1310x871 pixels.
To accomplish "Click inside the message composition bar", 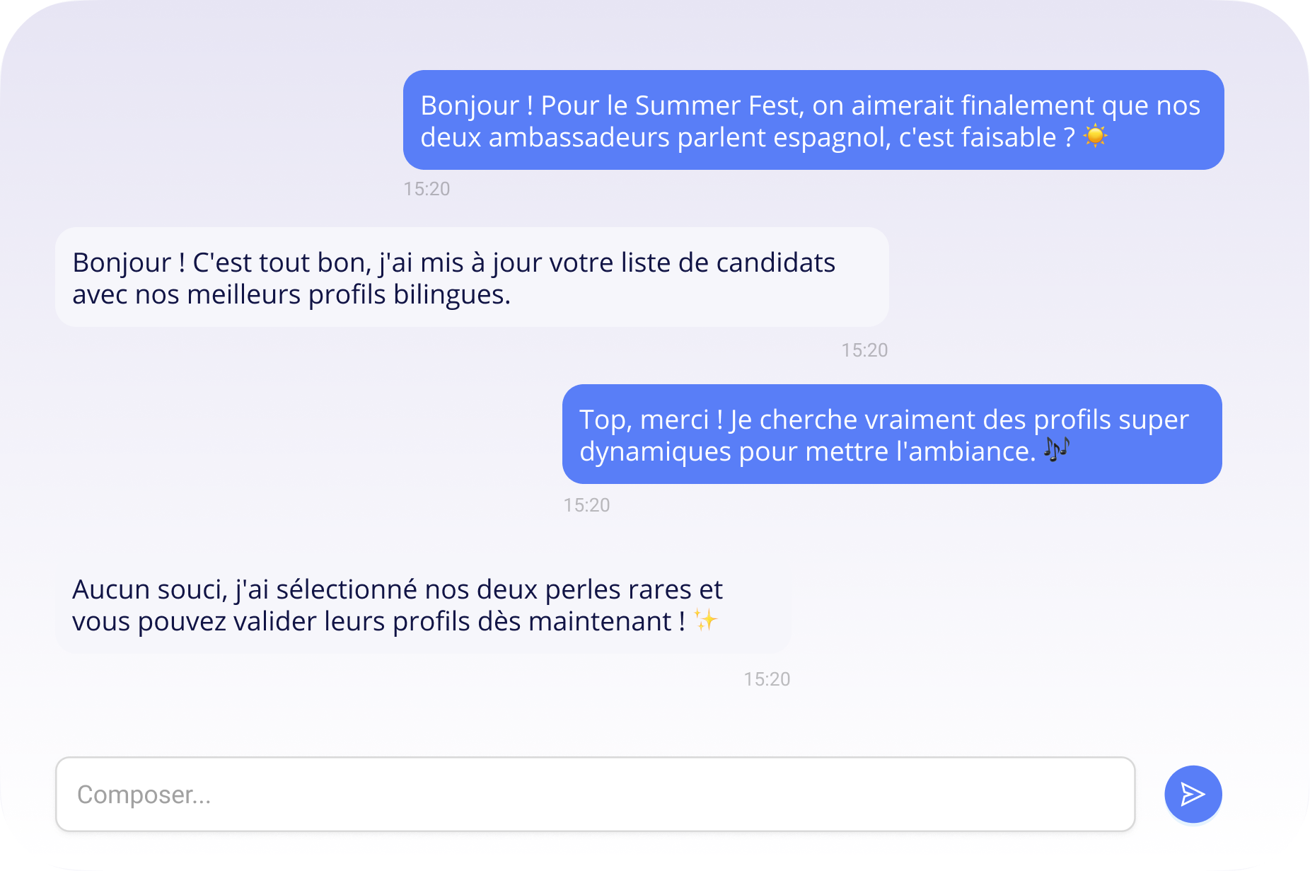I will 596,794.
